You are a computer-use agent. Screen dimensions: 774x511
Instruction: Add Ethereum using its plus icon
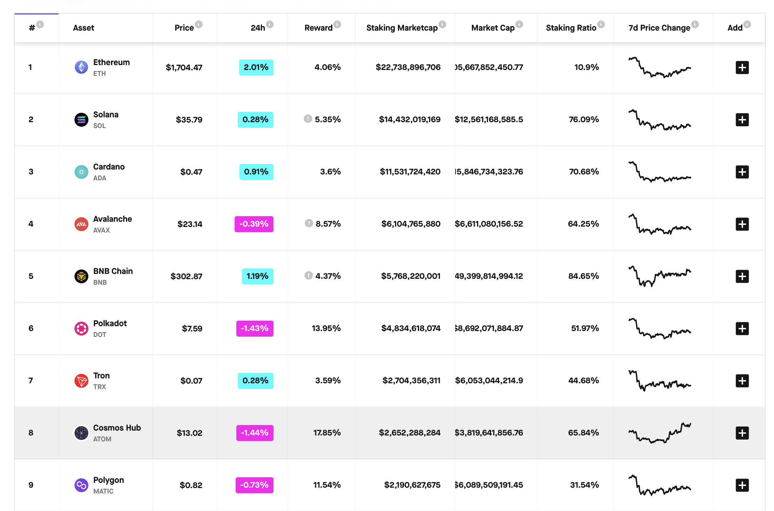(742, 68)
